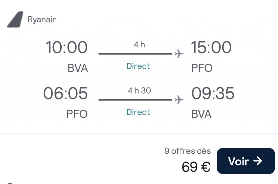
Task: Click the 09:35 return arrival time
Action: click(x=213, y=93)
